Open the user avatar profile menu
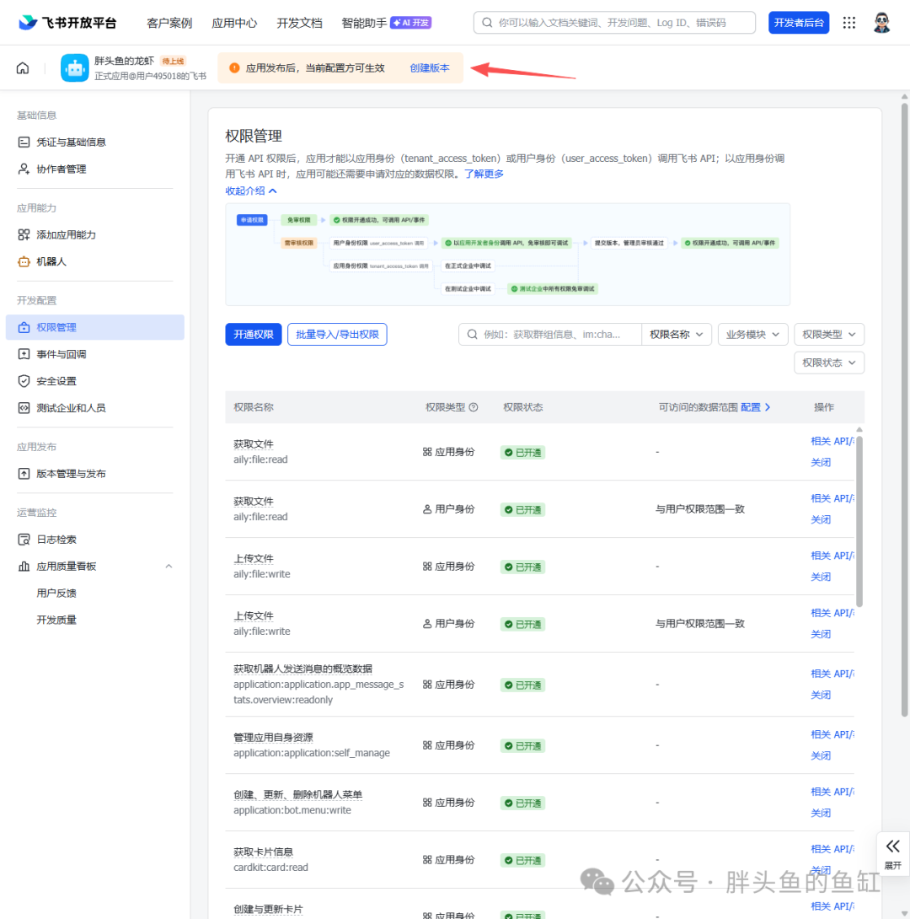 [x=881, y=23]
